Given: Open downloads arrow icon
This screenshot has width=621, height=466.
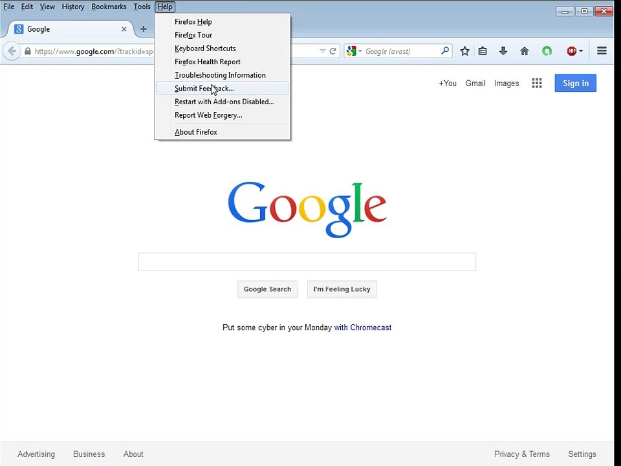Looking at the screenshot, I should tap(503, 50).
